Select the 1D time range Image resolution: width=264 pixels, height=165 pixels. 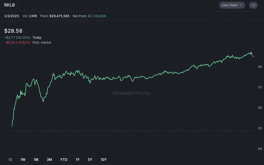[x=10, y=160]
